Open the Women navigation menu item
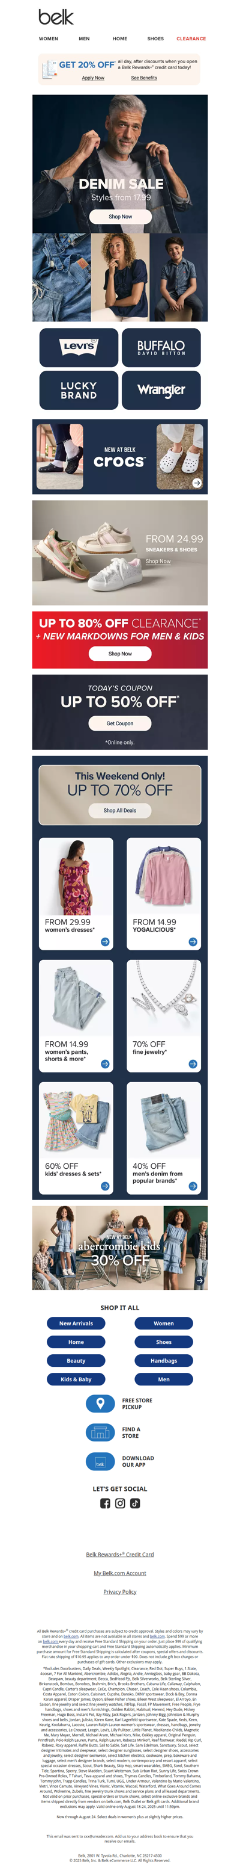The width and height of the screenshot is (240, 1876). pos(49,39)
